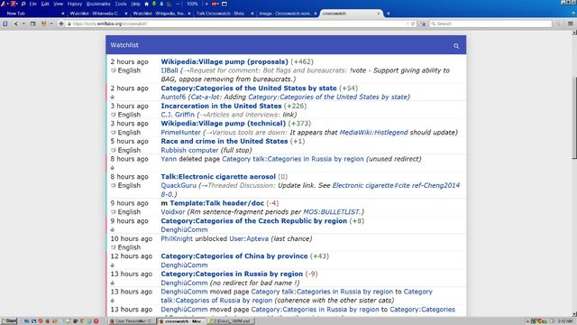This screenshot has height=325, width=577.
Task: Open the Help menu
Action: click(x=136, y=4)
